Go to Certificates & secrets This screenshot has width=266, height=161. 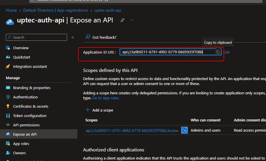31,106
